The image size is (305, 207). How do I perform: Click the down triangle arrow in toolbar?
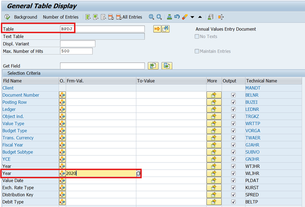192,17
